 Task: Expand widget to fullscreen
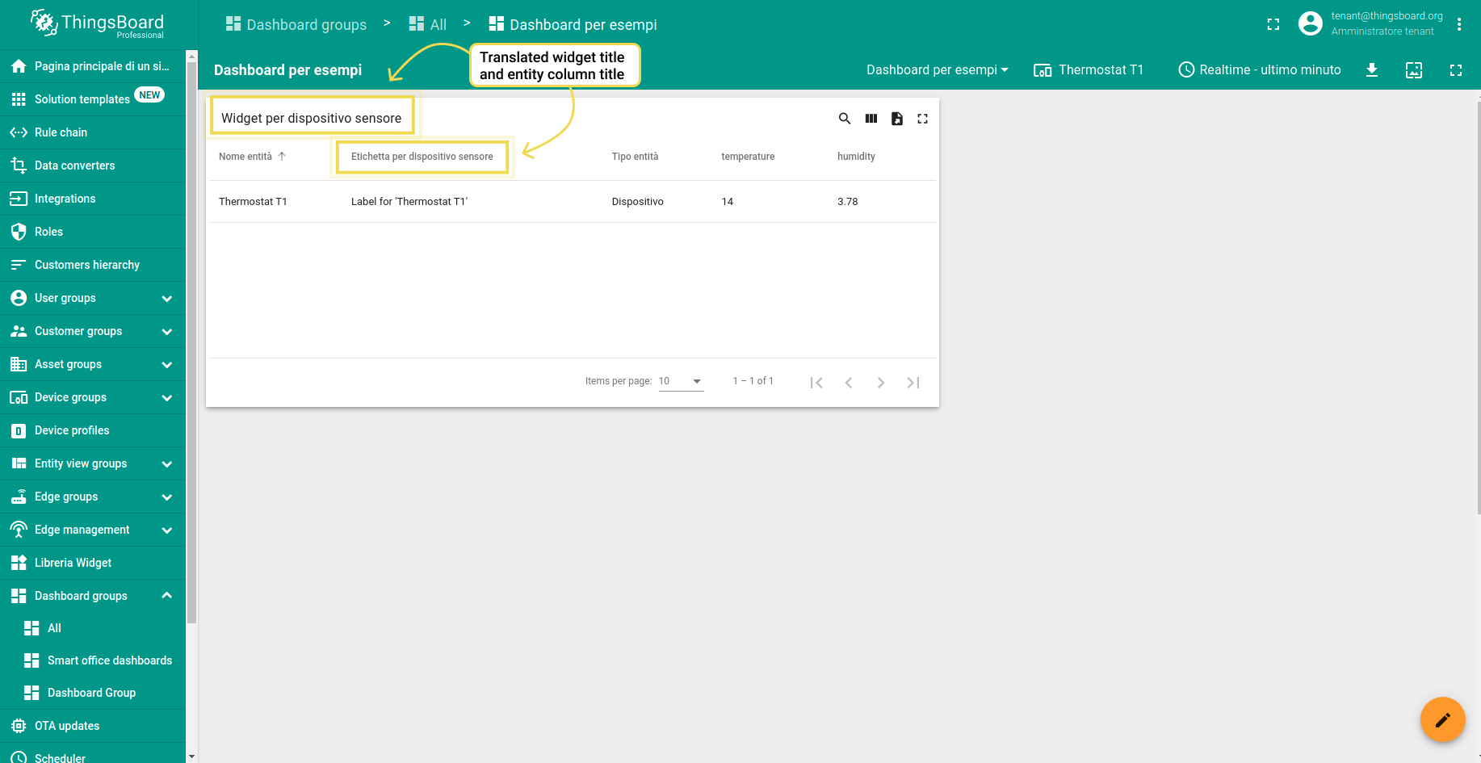click(x=922, y=119)
